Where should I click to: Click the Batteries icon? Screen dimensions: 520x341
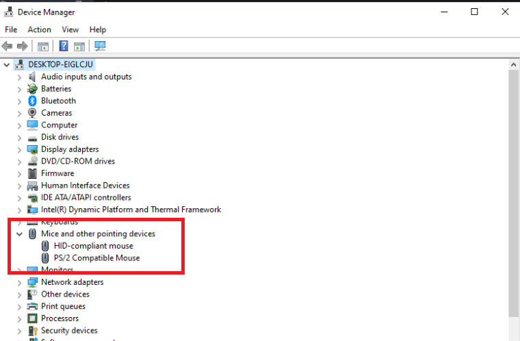[x=32, y=88]
